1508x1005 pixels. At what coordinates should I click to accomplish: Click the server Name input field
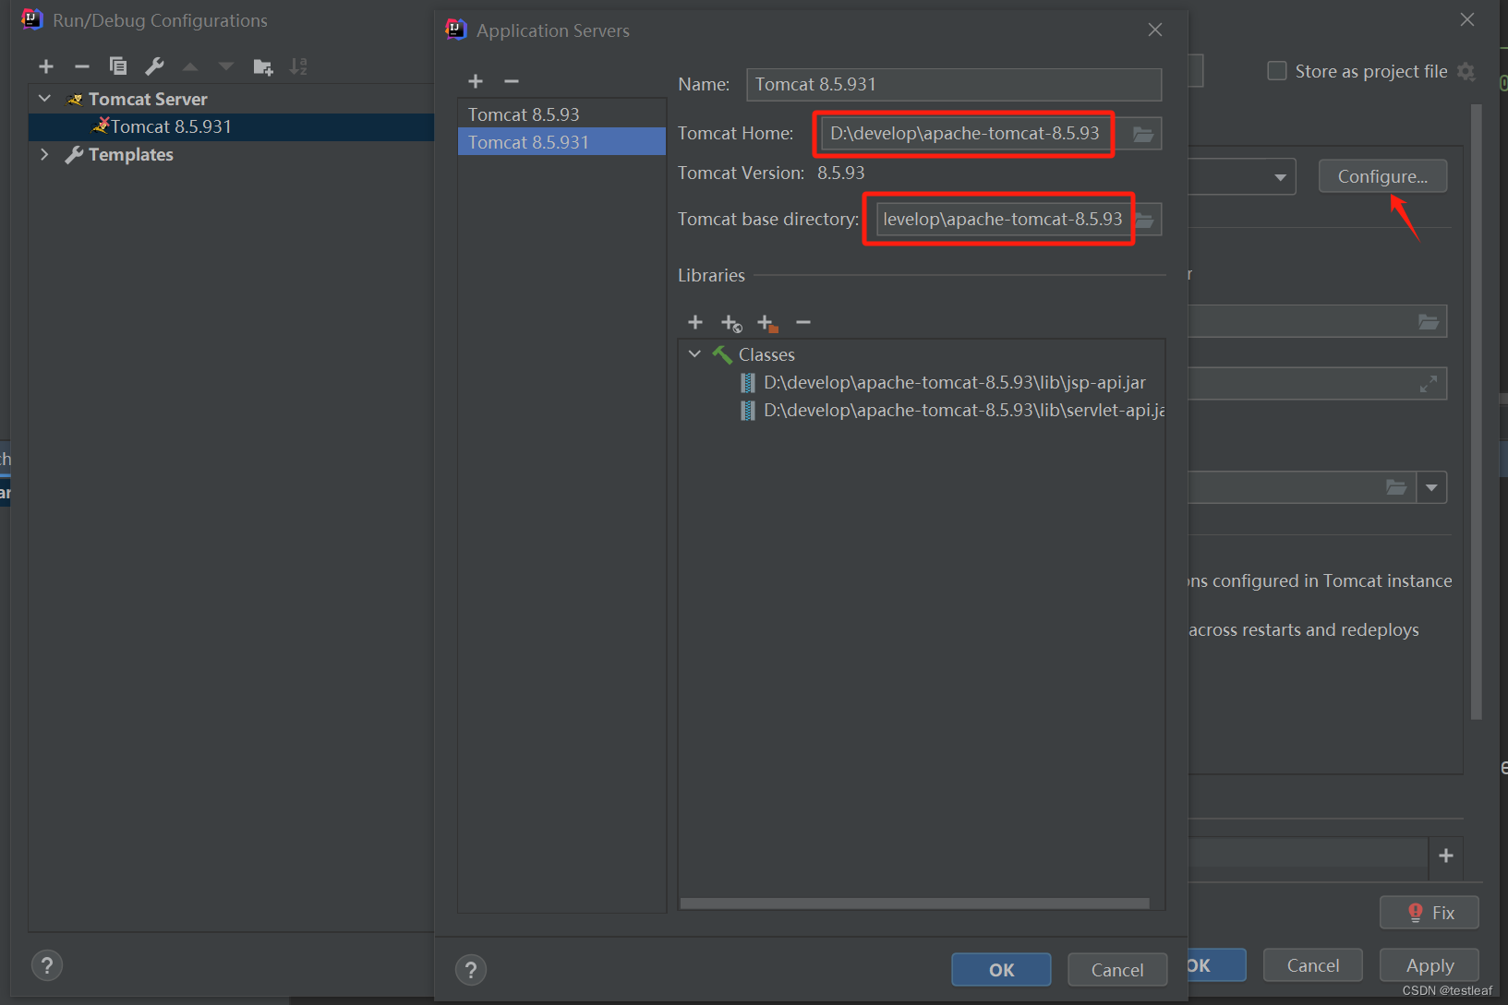(954, 85)
